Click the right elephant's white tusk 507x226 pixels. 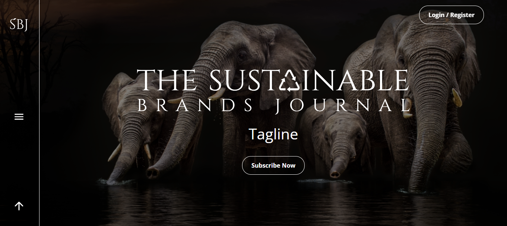tap(457, 98)
